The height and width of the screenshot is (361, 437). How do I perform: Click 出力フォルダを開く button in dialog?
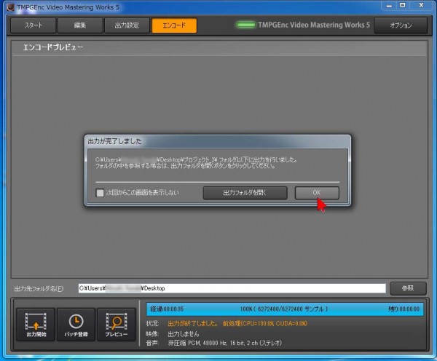(x=245, y=193)
